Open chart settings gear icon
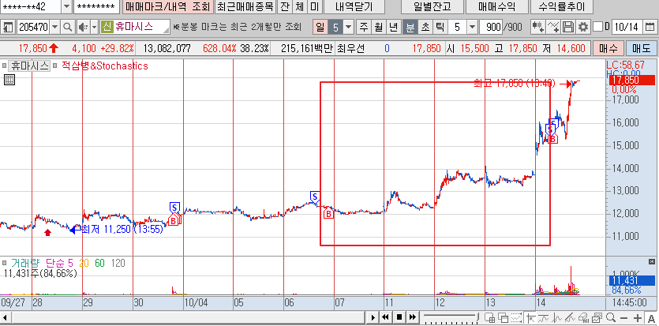Image resolution: width=659 pixels, height=326 pixels. click(x=582, y=28)
